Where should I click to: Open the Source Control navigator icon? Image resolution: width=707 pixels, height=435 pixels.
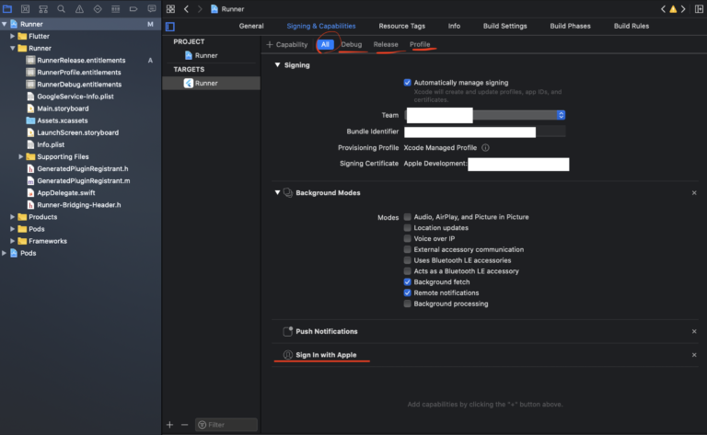(27, 8)
